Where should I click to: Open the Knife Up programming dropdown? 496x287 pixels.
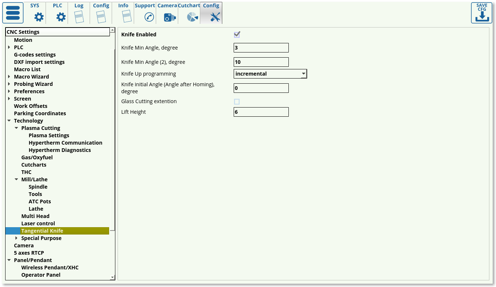point(270,74)
